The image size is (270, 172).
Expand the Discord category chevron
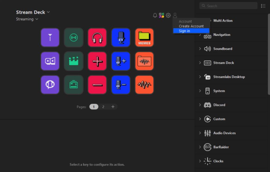[200, 105]
